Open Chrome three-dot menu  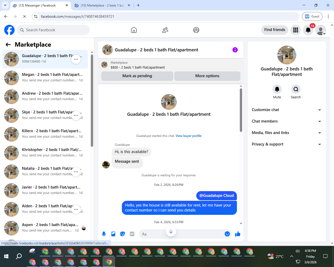(328, 16)
